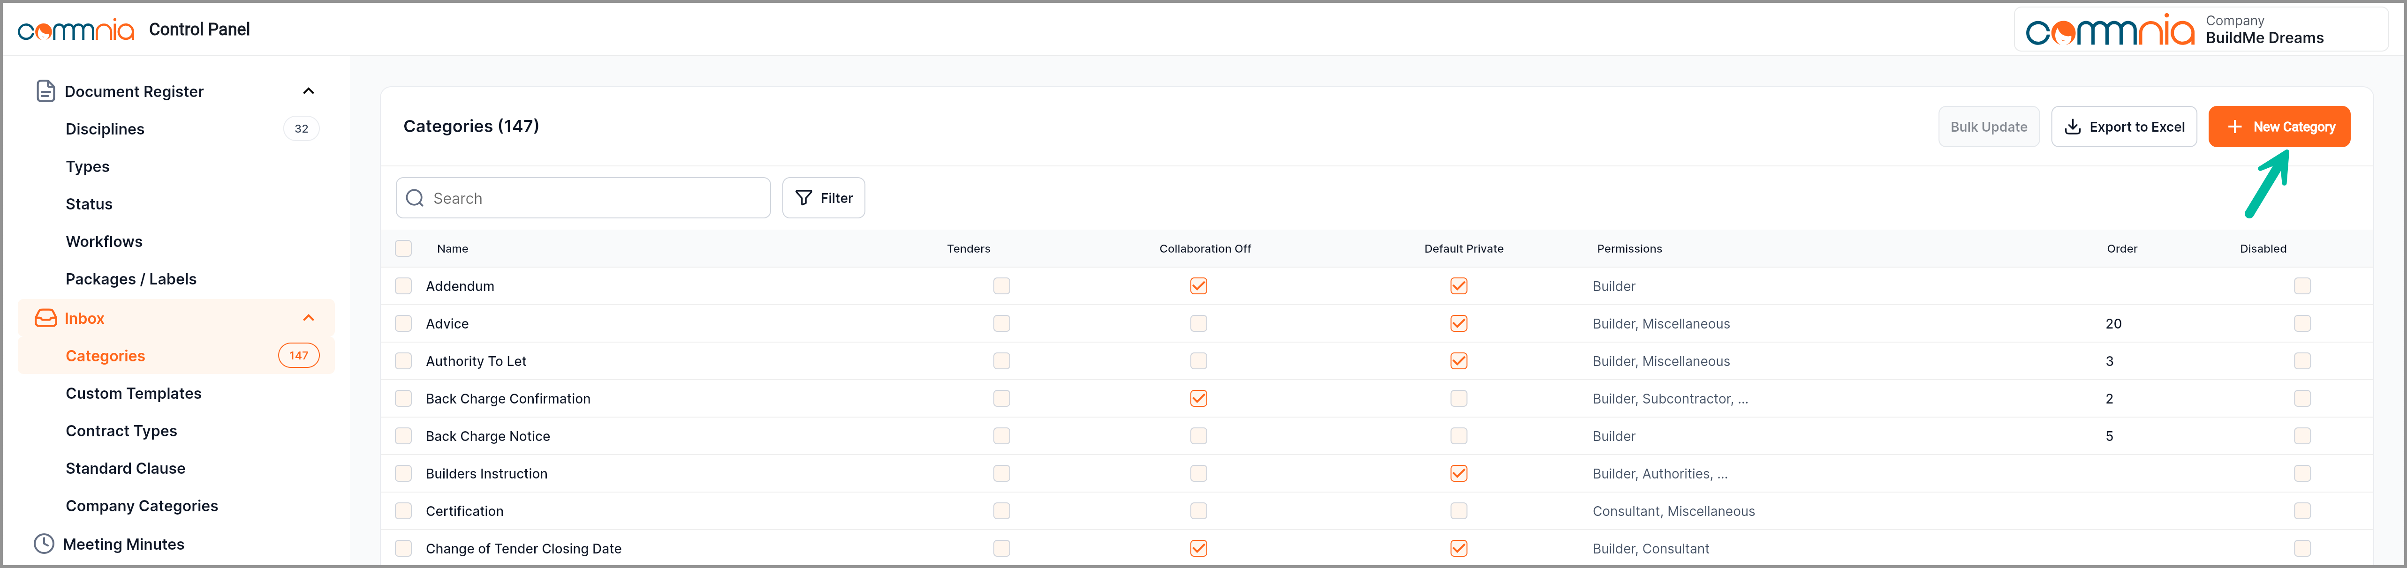Click the Document Register document icon
The image size is (2407, 568).
45,90
